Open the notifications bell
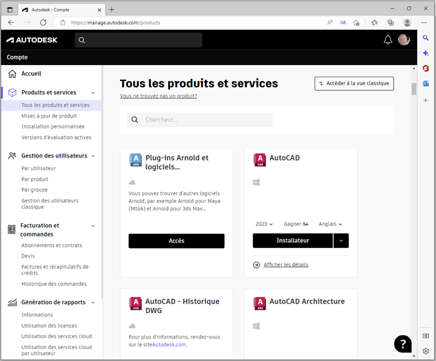Viewport: 436px width, 361px height. (x=388, y=40)
